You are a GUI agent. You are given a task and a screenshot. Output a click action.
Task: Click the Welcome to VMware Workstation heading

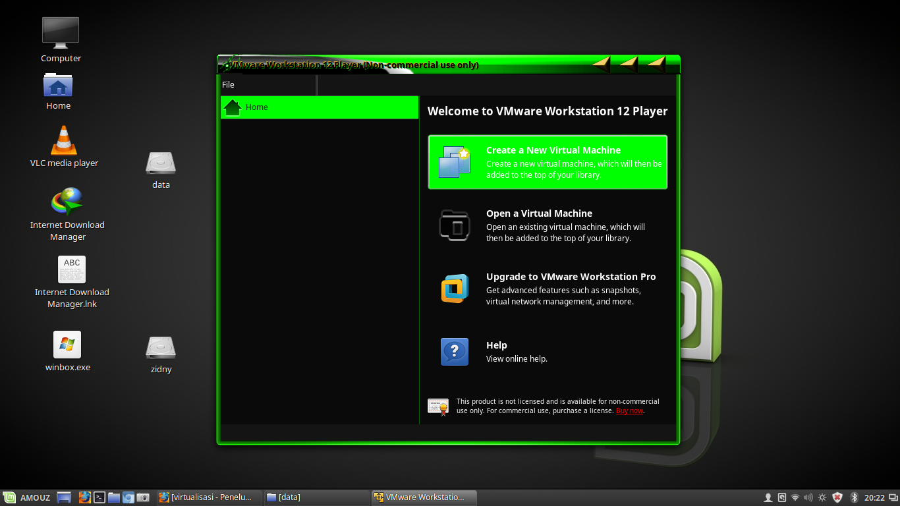(548, 111)
